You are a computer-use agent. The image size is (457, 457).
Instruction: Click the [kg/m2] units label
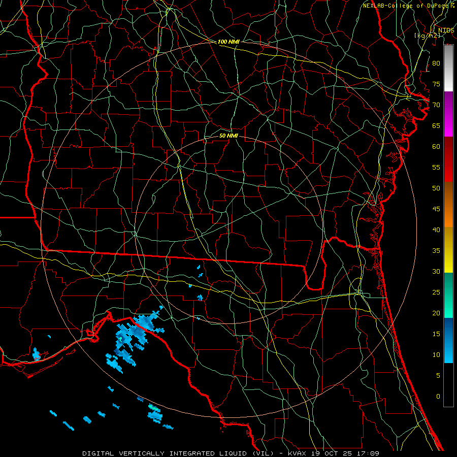click(427, 36)
